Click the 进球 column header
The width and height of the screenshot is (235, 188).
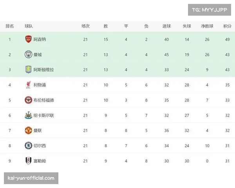[x=166, y=26]
